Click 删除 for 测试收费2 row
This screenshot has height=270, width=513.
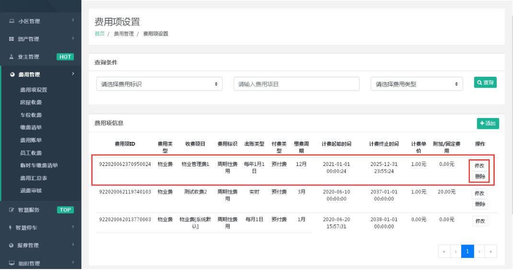point(479,204)
